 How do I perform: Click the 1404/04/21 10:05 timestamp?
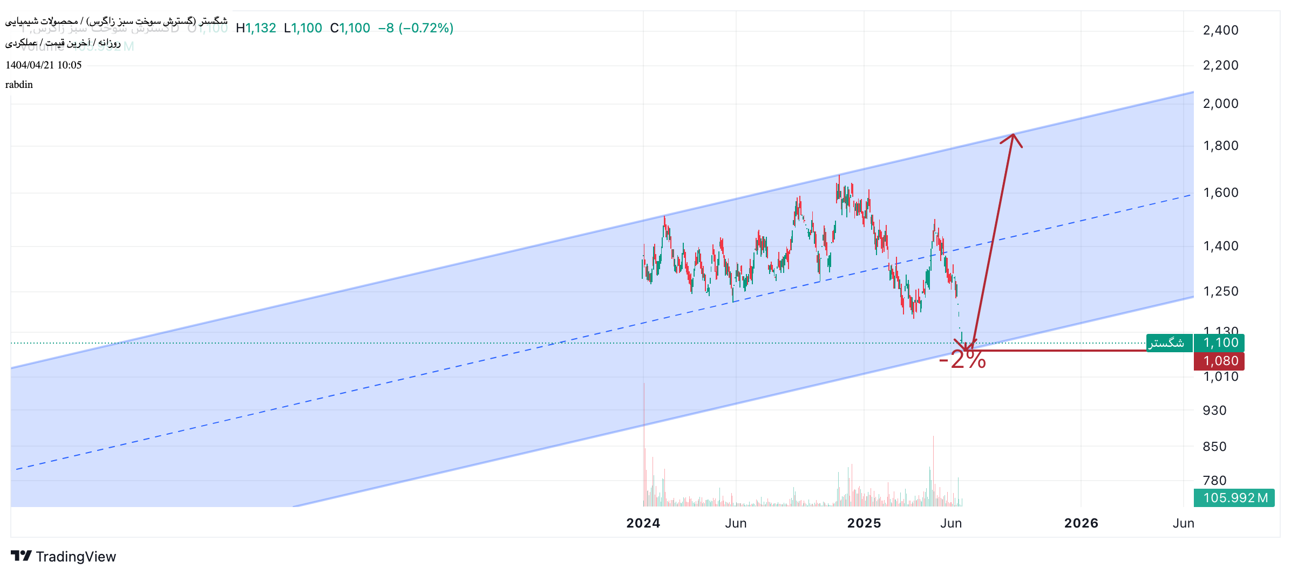point(44,65)
